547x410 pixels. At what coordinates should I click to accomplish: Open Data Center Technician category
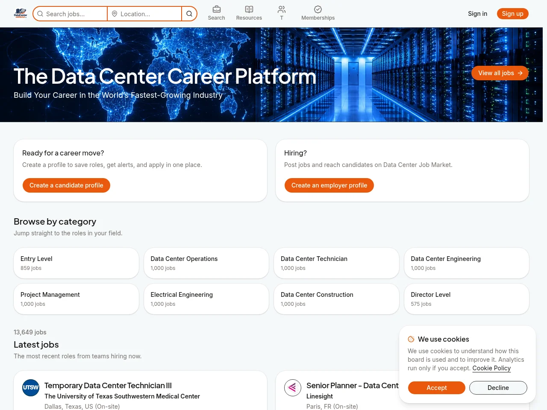(x=336, y=263)
